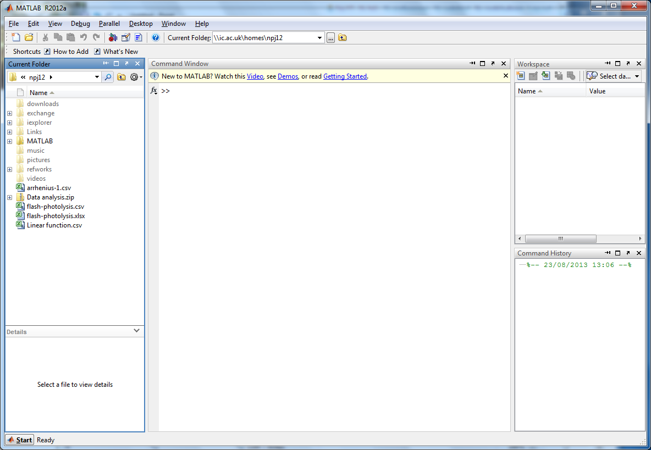The height and width of the screenshot is (450, 651).
Task: Expand the exchange folder
Action: 9,113
